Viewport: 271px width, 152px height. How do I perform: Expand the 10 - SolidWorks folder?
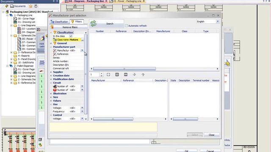coord(11,62)
